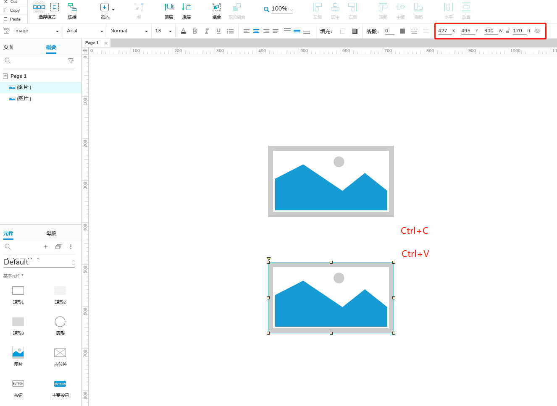This screenshot has height=406, width=557.
Task: Open the library folder stack icon
Action: 58,247
